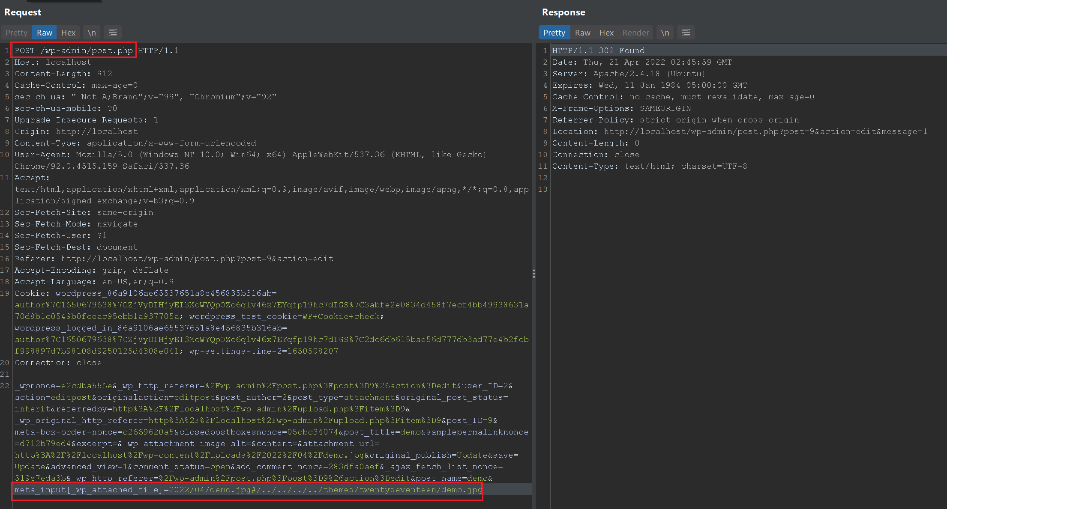1073x509 pixels.
Task: Click the Sec-Fetch-Site: same-origin line
Action: 84,212
